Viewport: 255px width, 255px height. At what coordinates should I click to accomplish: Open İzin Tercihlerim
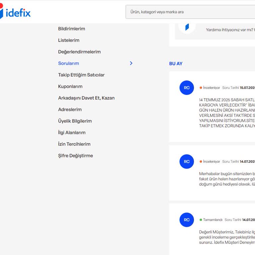coord(74,144)
